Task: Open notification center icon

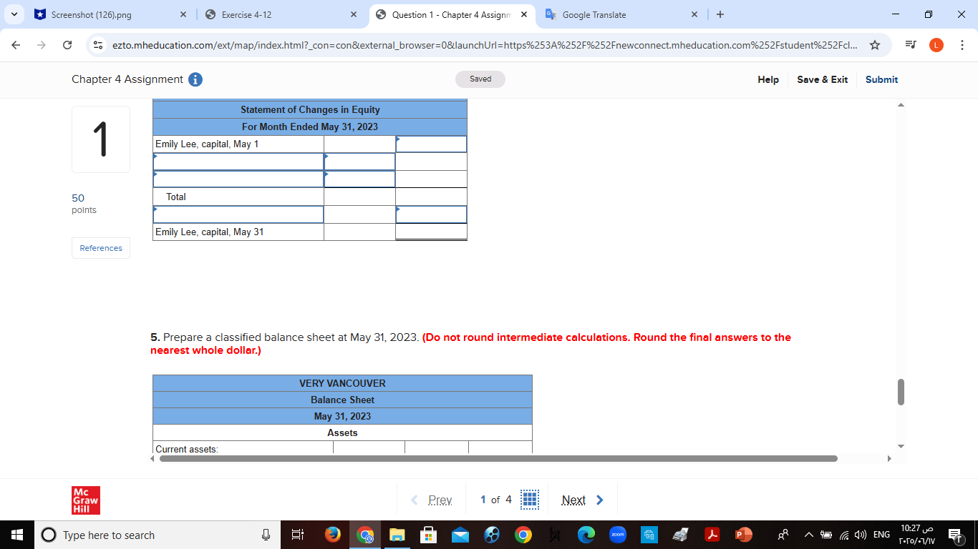Action: coord(957,535)
